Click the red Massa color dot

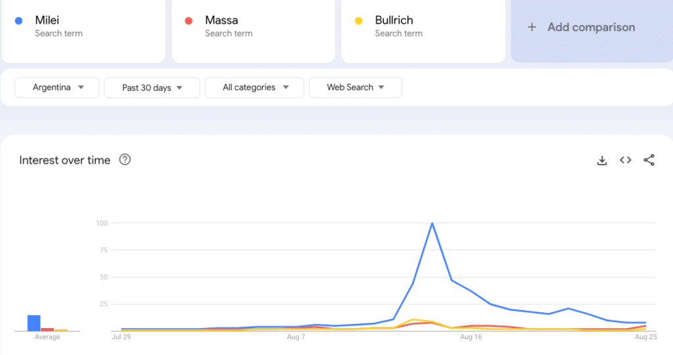click(x=189, y=21)
